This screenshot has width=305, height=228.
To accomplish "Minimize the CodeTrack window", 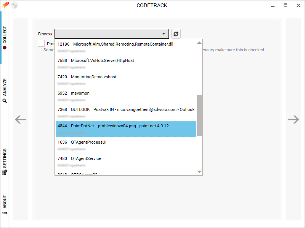I will (x=273, y=6).
